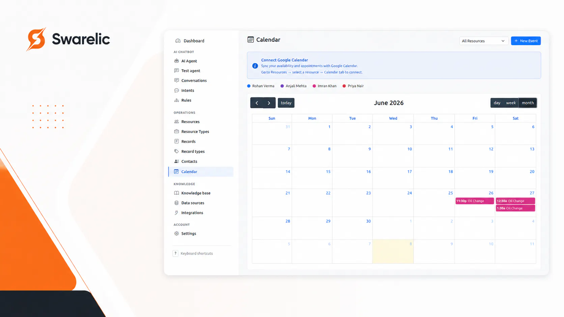
Task: Select June 30 in the calendar
Action: coord(352,228)
